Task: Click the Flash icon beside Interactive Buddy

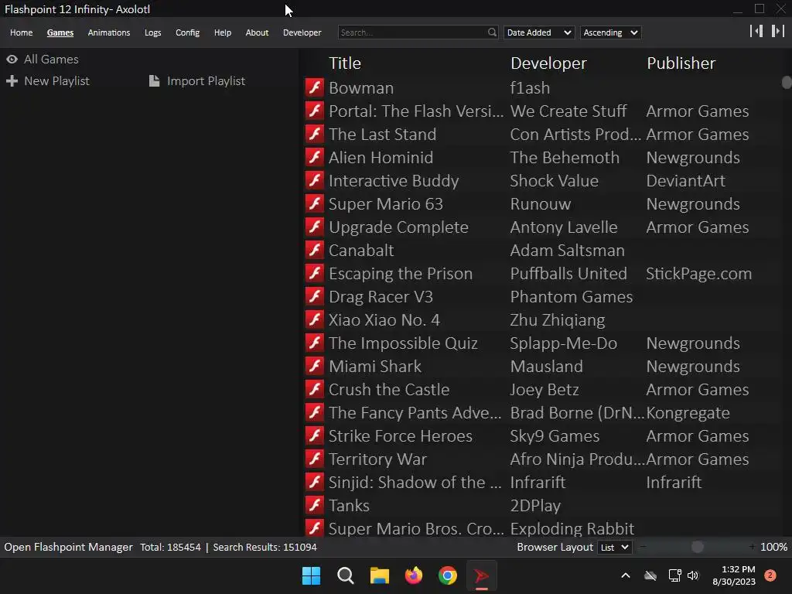Action: click(x=314, y=180)
